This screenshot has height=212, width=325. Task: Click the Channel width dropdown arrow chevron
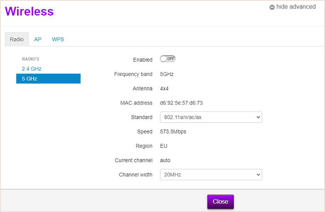coord(258,175)
